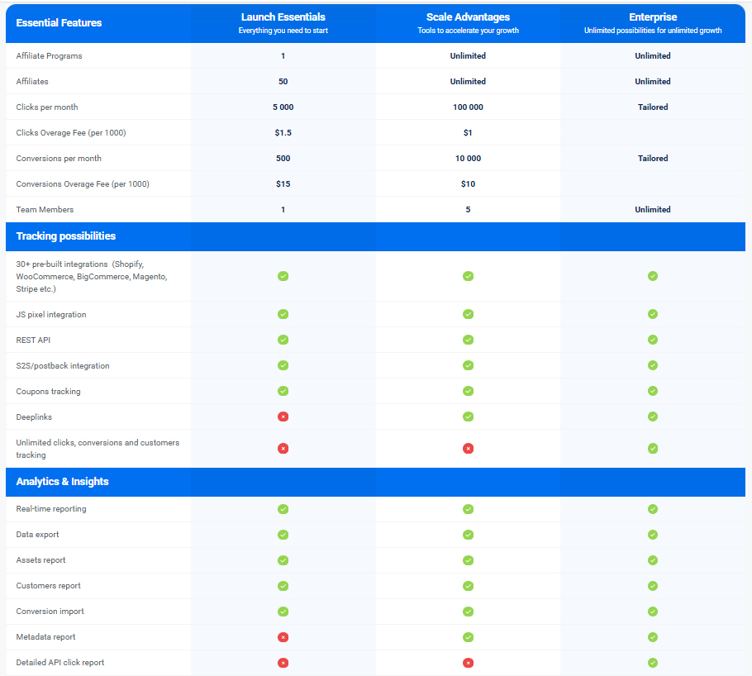This screenshot has height=676, width=752.
Task: Click Enterprise check for Customers report
Action: 653,586
